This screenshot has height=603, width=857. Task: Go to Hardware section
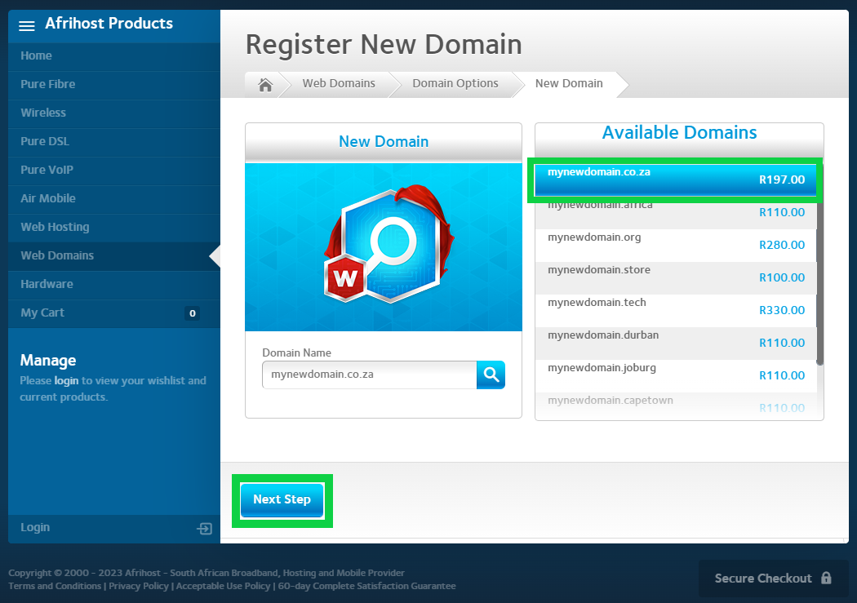47,284
